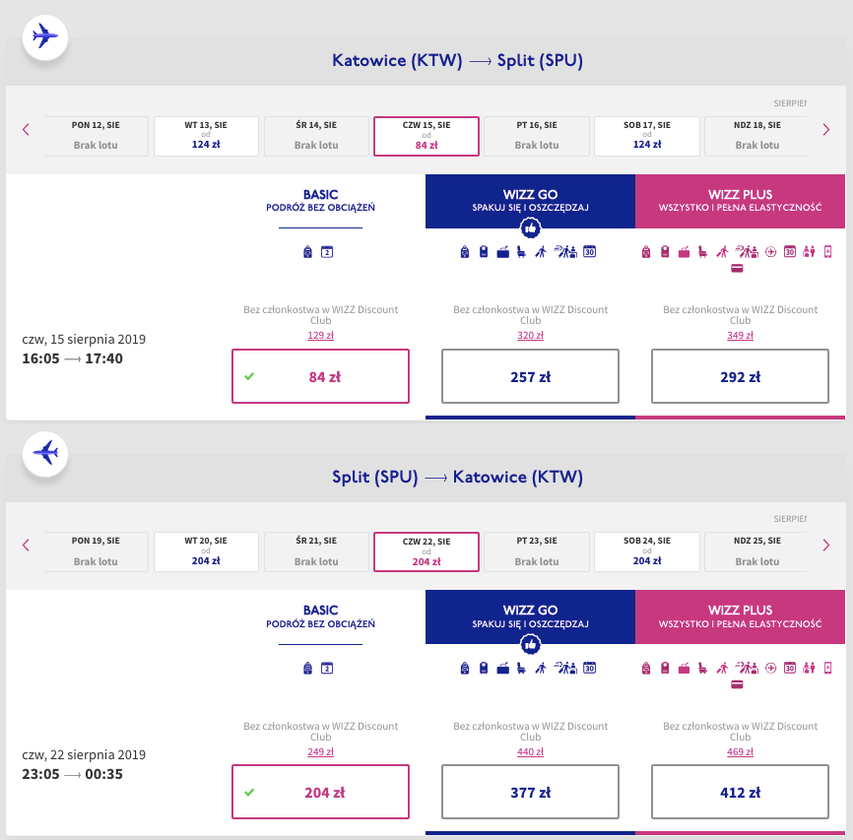Image resolution: width=853 pixels, height=840 pixels.
Task: Show later return dates with right arrow
Action: [x=825, y=546]
